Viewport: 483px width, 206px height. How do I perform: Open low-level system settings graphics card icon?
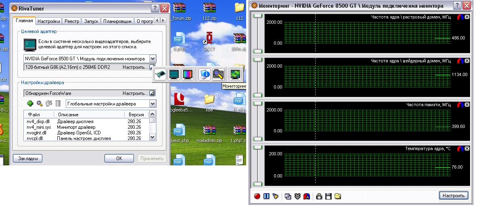click(161, 74)
